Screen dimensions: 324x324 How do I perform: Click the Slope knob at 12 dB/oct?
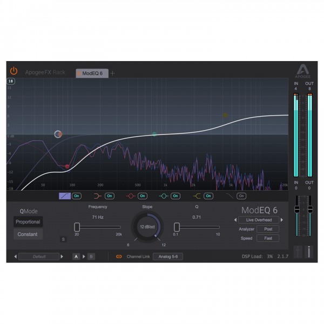[x=147, y=227]
